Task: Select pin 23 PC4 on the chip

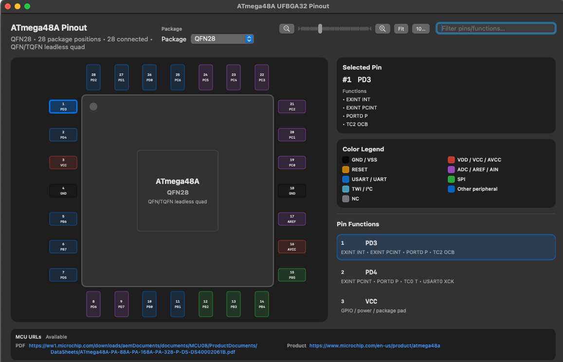Action: 234,77
